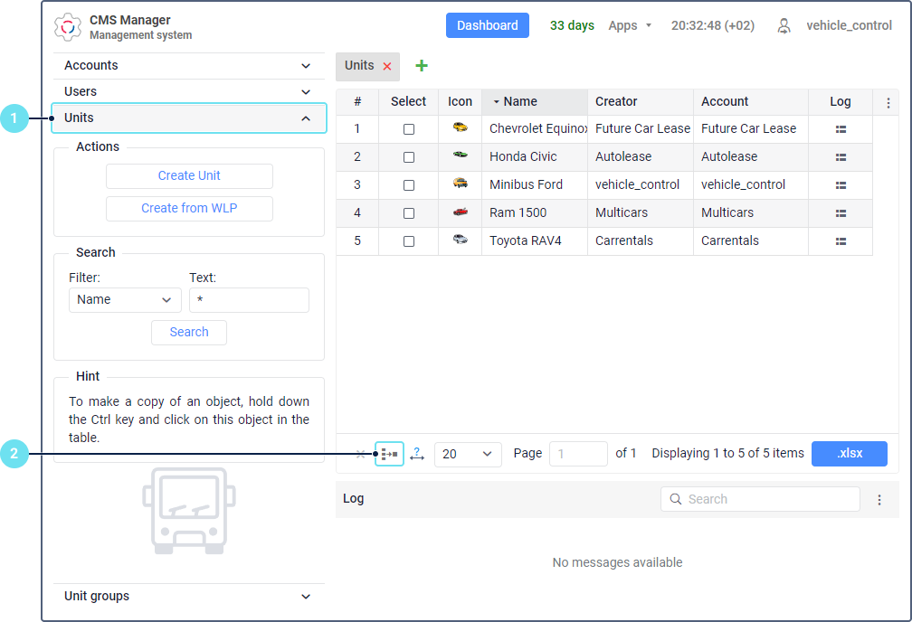The width and height of the screenshot is (912, 622).
Task: Close the Units tab with red X
Action: point(387,66)
